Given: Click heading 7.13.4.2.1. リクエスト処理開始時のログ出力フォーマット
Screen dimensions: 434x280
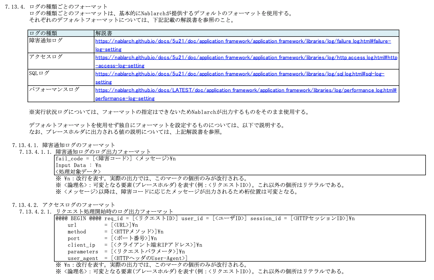Looking at the screenshot, I should pos(96,212).
